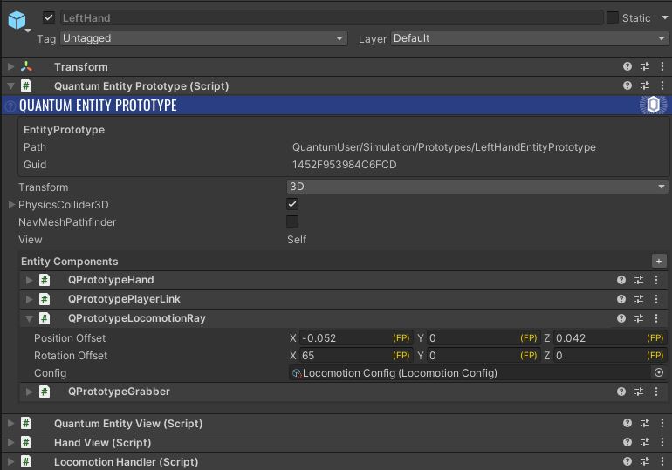The height and width of the screenshot is (470, 672).
Task: Open the QPrototypeHand context menu
Action: (x=656, y=280)
